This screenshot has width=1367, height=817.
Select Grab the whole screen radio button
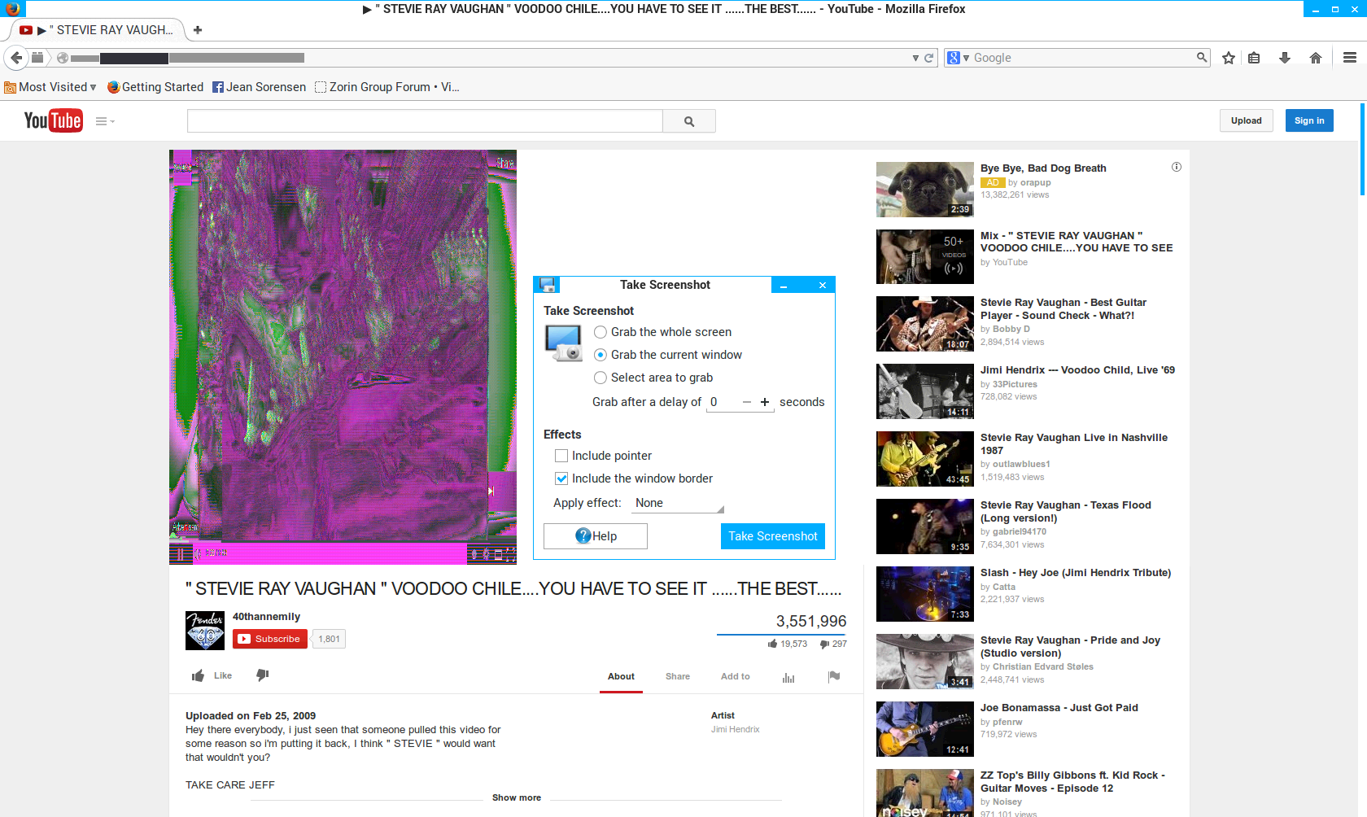601,332
